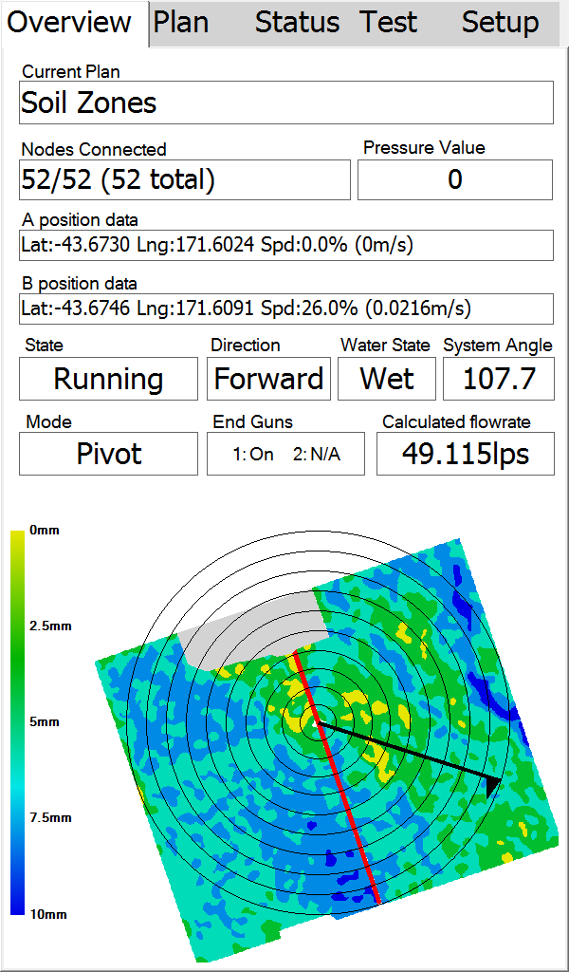Click the 7.5mm label on the legend
This screenshot has width=569, height=972.
tap(51, 818)
